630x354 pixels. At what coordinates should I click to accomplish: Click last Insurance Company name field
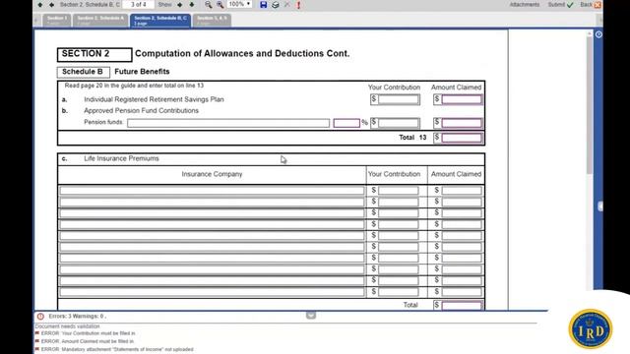tap(212, 292)
